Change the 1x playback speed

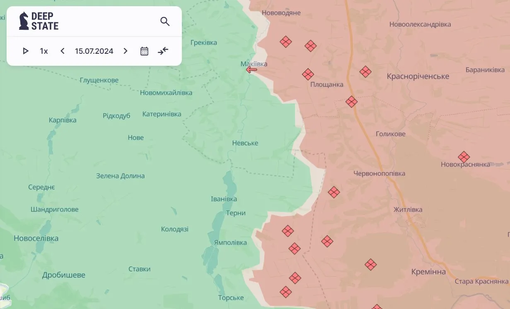[44, 51]
